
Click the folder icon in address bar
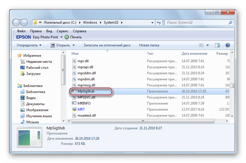[35, 22]
